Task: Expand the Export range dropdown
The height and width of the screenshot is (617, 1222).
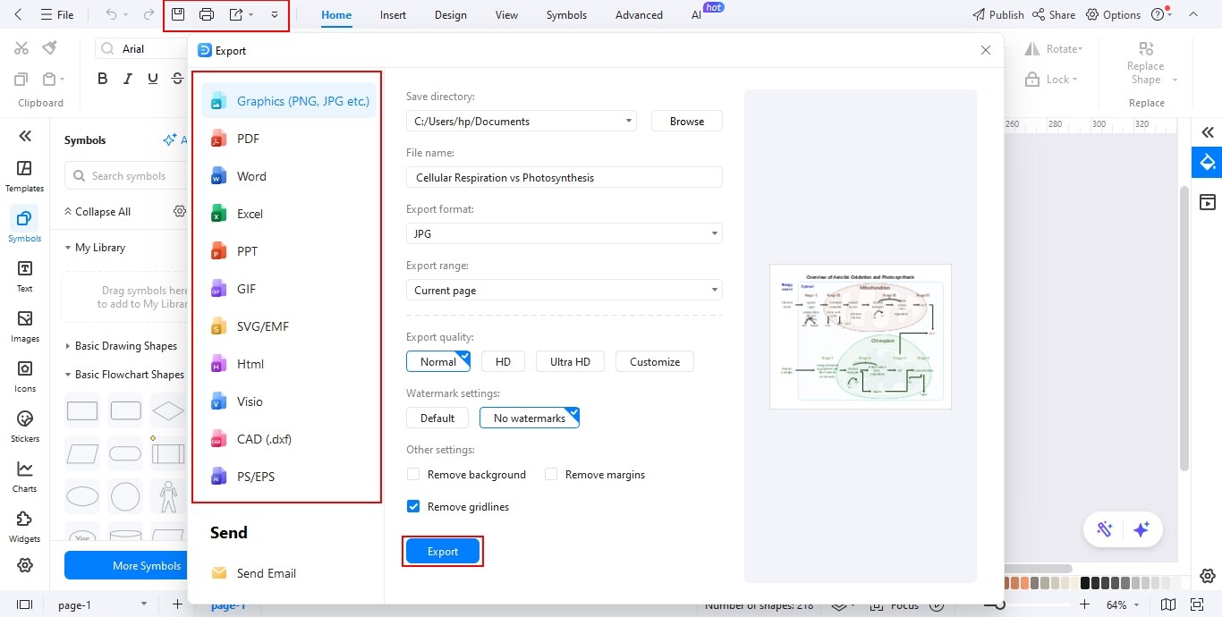Action: 564,290
